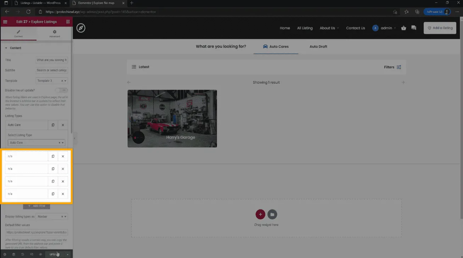Viewport: 463px width, 258px height.
Task: Open Elementor page settings gear
Action: pos(5,254)
